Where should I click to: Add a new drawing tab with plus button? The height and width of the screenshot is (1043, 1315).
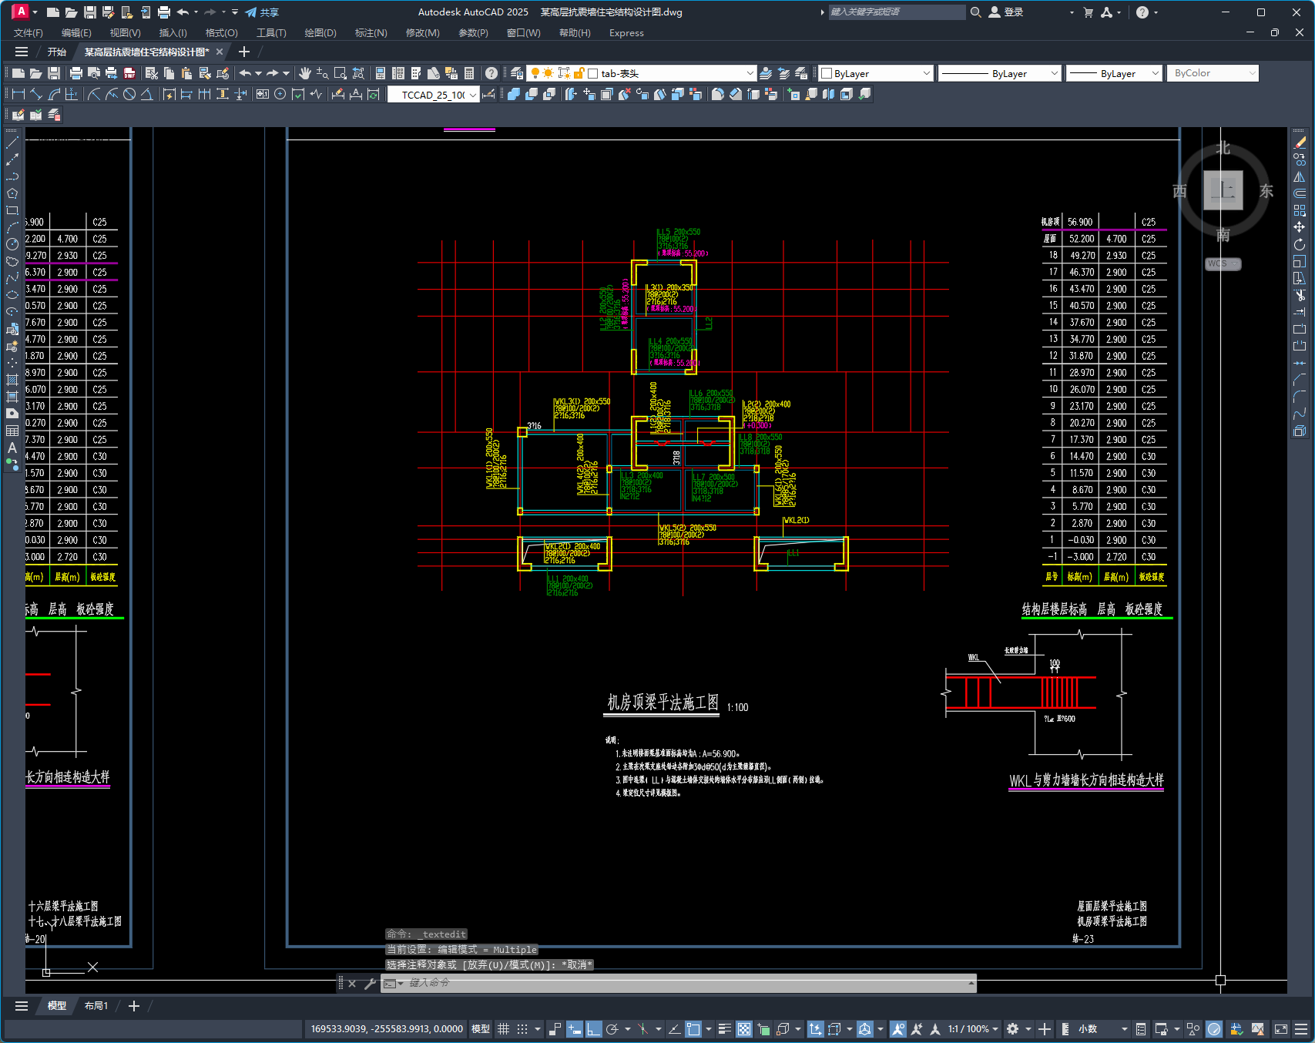[x=244, y=52]
